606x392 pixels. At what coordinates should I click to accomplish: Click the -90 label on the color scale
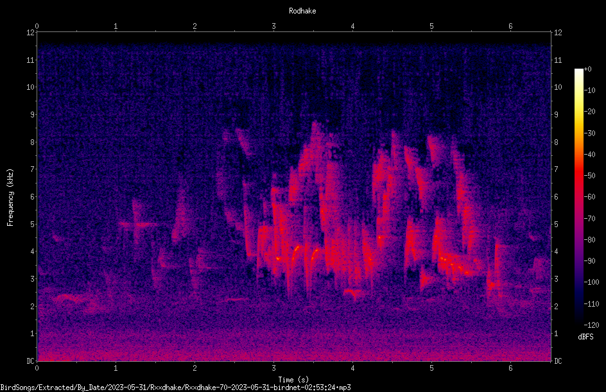(x=590, y=260)
